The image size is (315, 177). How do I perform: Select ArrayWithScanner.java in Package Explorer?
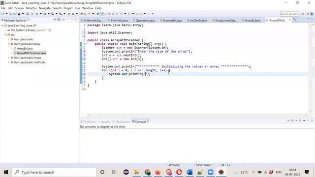(x=31, y=53)
